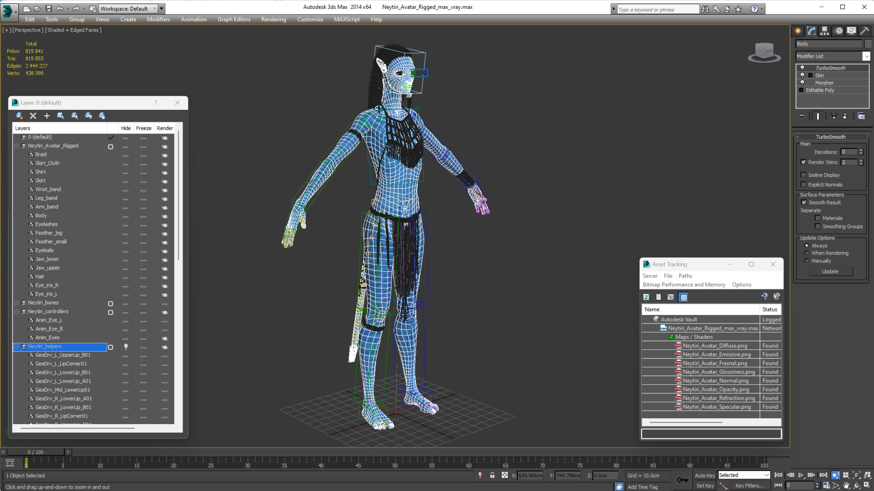Click the selection lock toggle padlock icon
Viewport: 874px width, 491px height.
click(x=492, y=475)
